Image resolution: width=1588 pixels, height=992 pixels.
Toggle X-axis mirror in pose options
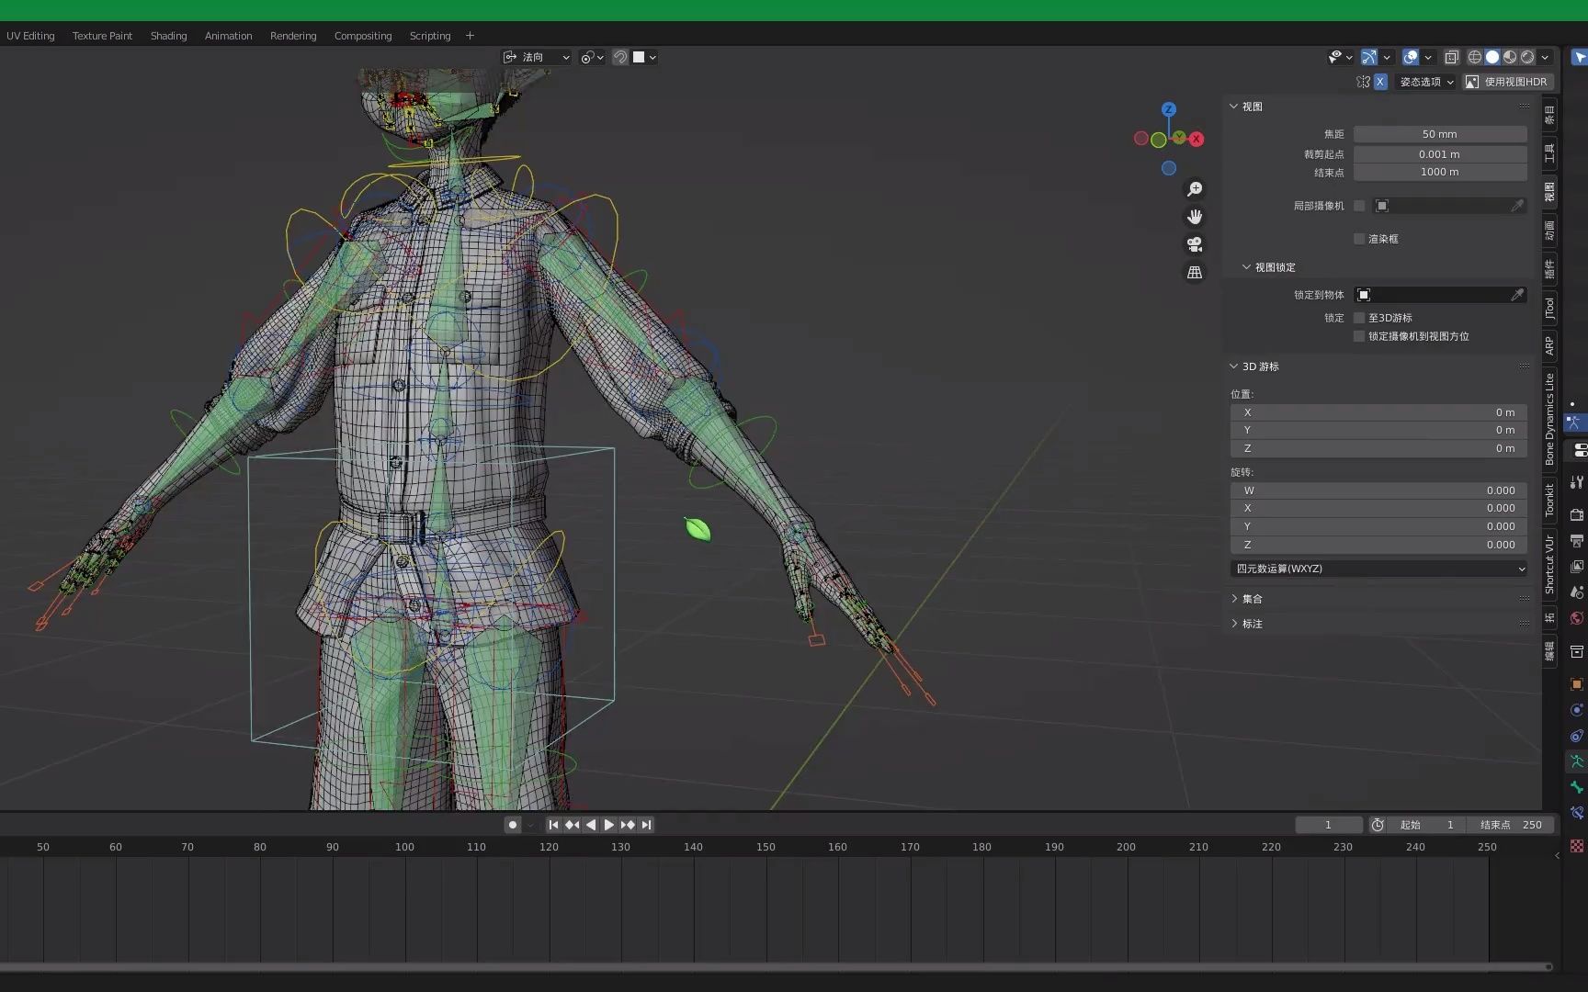[1380, 82]
